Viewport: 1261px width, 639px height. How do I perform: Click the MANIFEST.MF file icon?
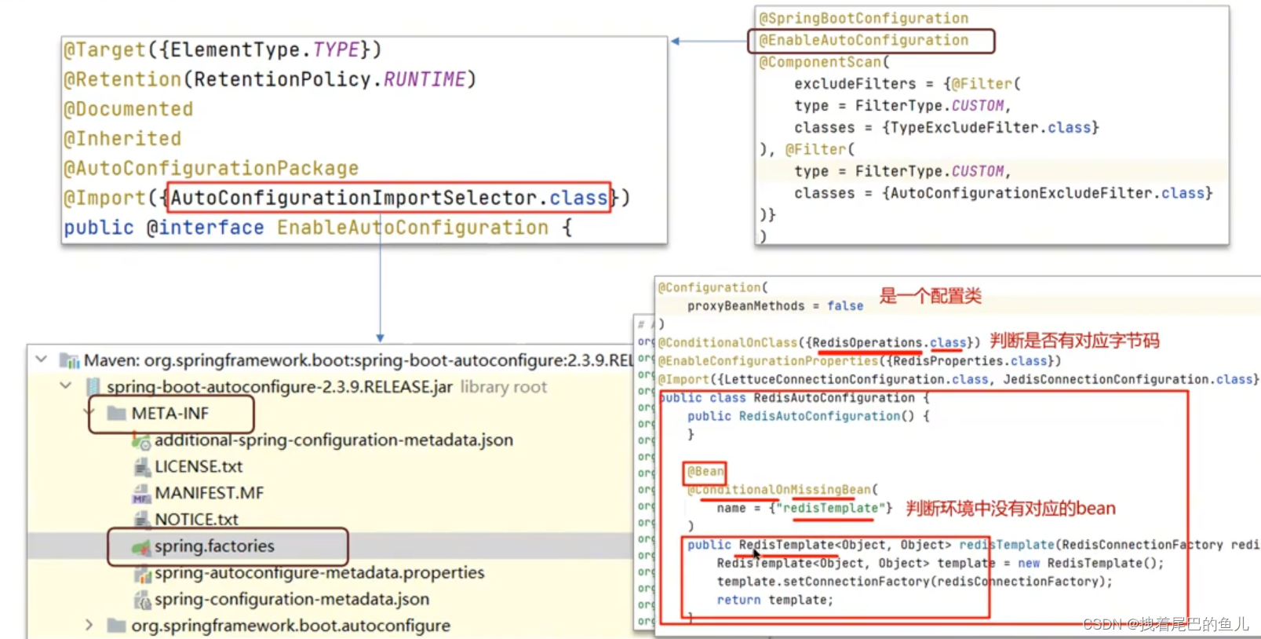pyautogui.click(x=141, y=494)
